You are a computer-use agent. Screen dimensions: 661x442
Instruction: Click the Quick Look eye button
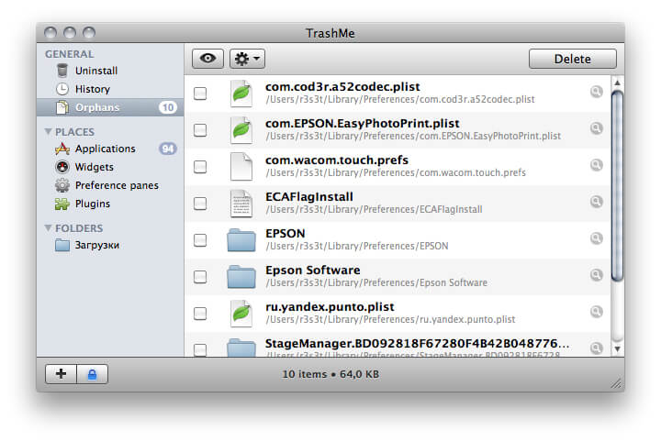pyautogui.click(x=207, y=59)
